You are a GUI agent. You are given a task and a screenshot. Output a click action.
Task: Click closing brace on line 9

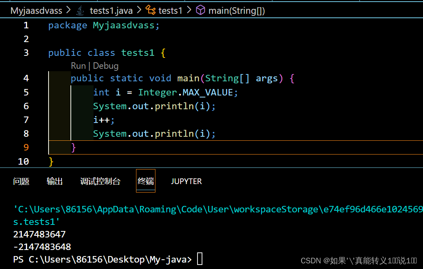pos(73,147)
